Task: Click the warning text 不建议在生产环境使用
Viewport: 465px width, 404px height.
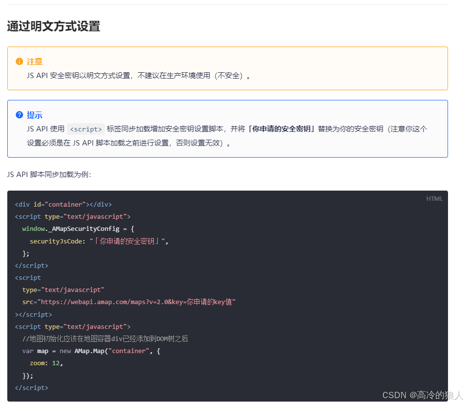Action: (174, 76)
